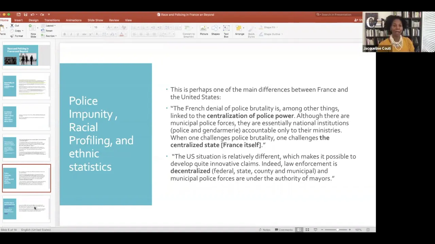Open the Customize Quick Access Toolbar arrow
The image size is (435, 244).
(49, 15)
